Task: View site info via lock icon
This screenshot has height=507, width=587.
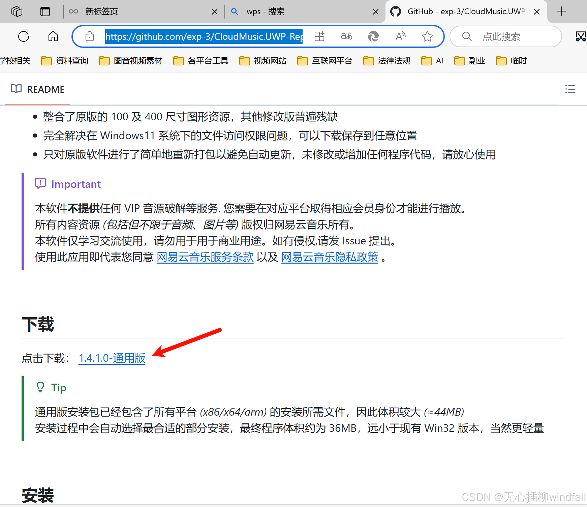Action: coord(90,36)
